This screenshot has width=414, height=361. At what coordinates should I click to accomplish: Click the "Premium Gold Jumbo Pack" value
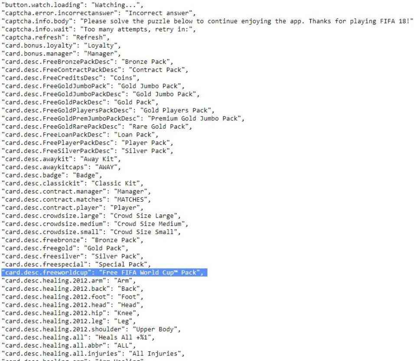[195, 118]
